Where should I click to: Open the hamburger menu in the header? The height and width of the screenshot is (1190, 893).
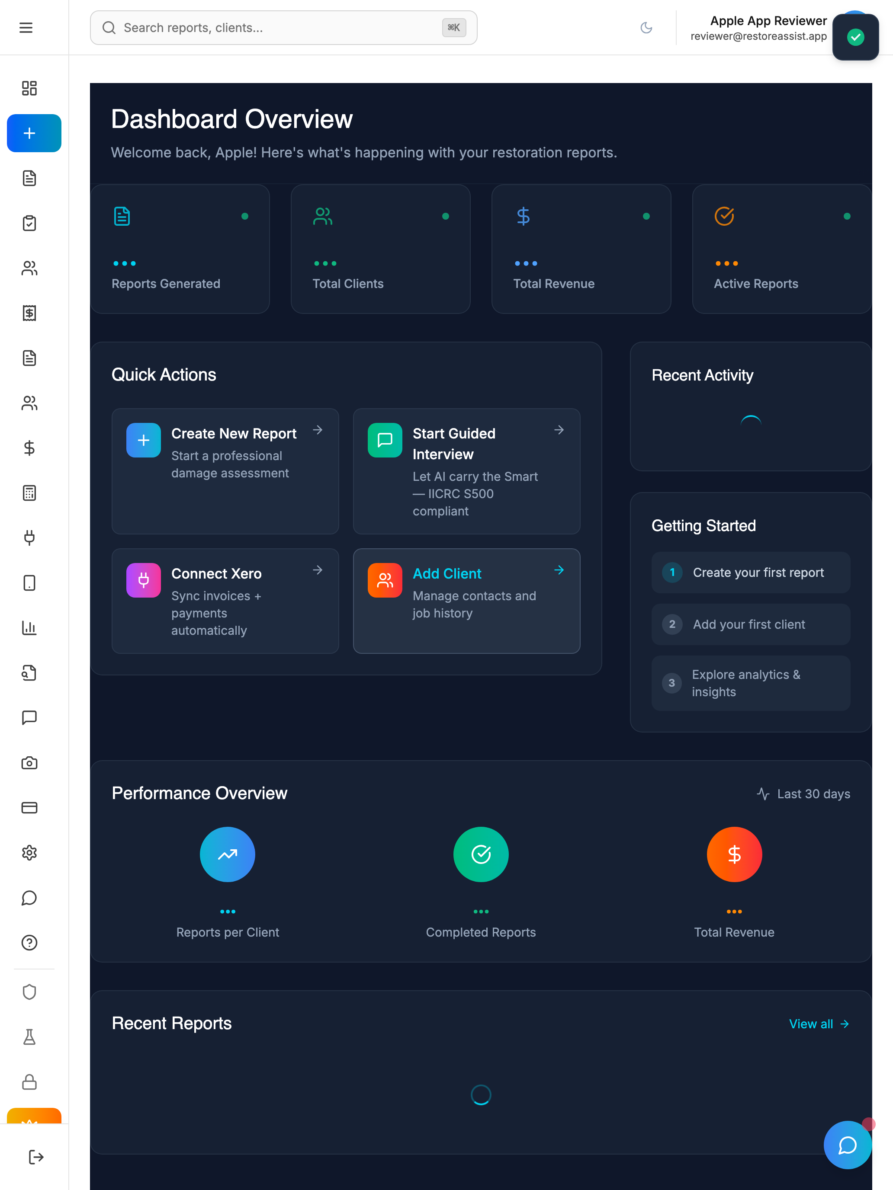point(26,27)
